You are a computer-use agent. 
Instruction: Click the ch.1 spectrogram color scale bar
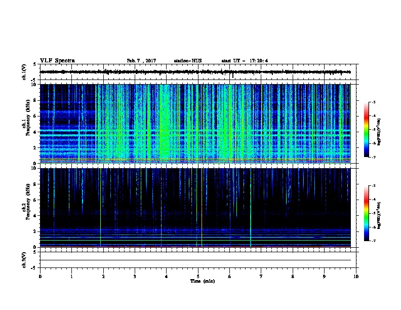(366, 130)
